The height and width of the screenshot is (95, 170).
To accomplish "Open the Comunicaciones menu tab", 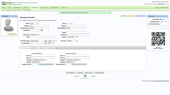I will point(54,7).
